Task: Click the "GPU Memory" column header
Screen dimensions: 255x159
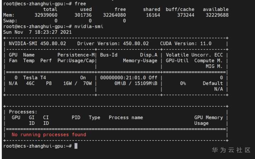Action: pos(209,117)
